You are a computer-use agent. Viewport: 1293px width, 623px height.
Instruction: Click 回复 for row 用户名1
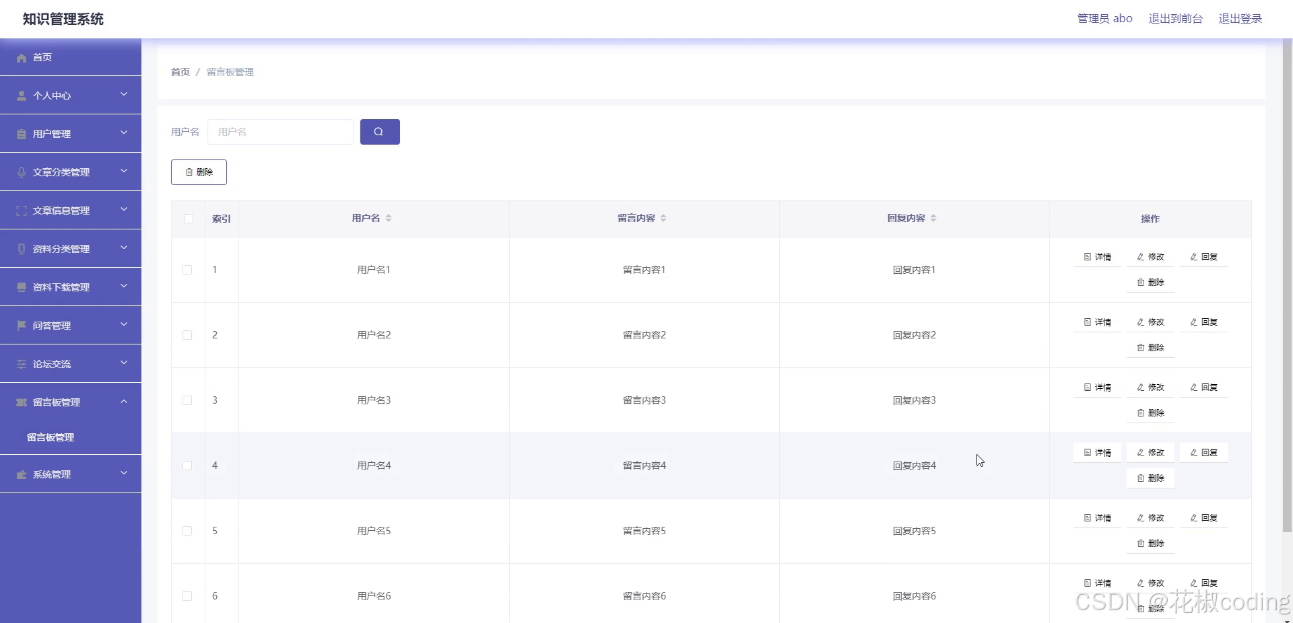click(x=1203, y=257)
